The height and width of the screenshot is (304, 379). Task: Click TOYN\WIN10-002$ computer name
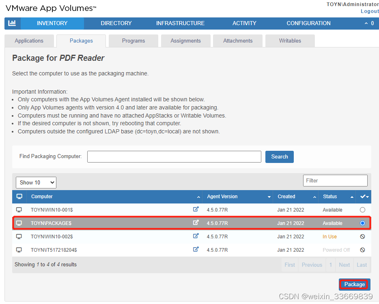click(x=52, y=237)
